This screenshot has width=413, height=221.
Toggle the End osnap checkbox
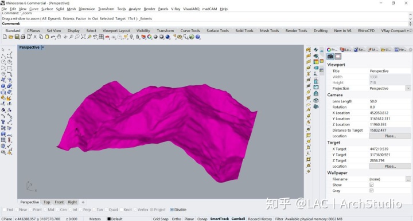pos(4,210)
